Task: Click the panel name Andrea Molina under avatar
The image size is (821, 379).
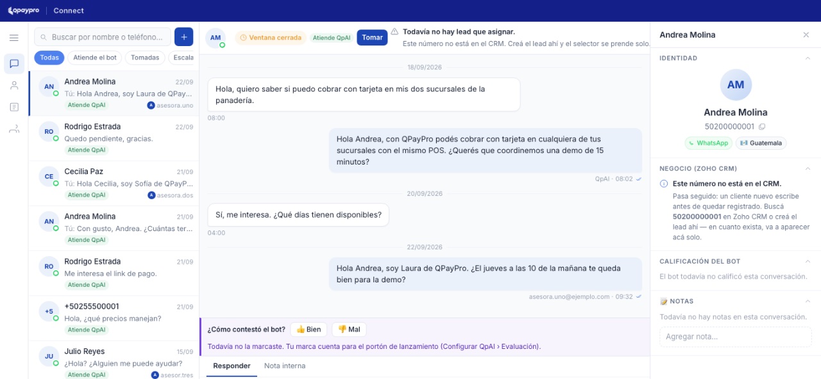Action: point(736,113)
